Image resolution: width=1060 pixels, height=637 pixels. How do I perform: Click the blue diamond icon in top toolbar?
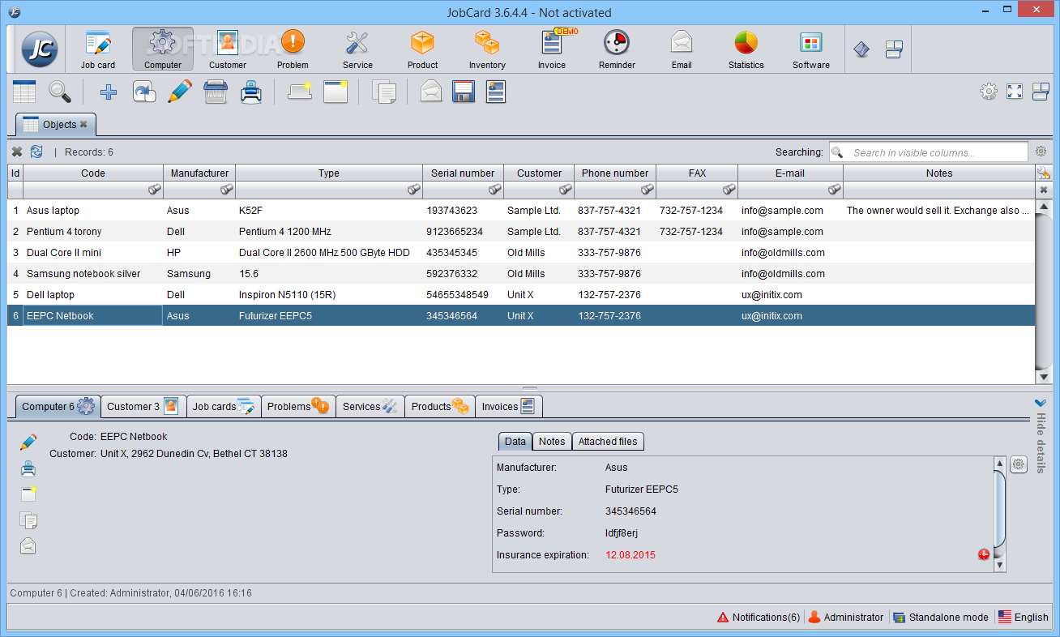click(861, 49)
